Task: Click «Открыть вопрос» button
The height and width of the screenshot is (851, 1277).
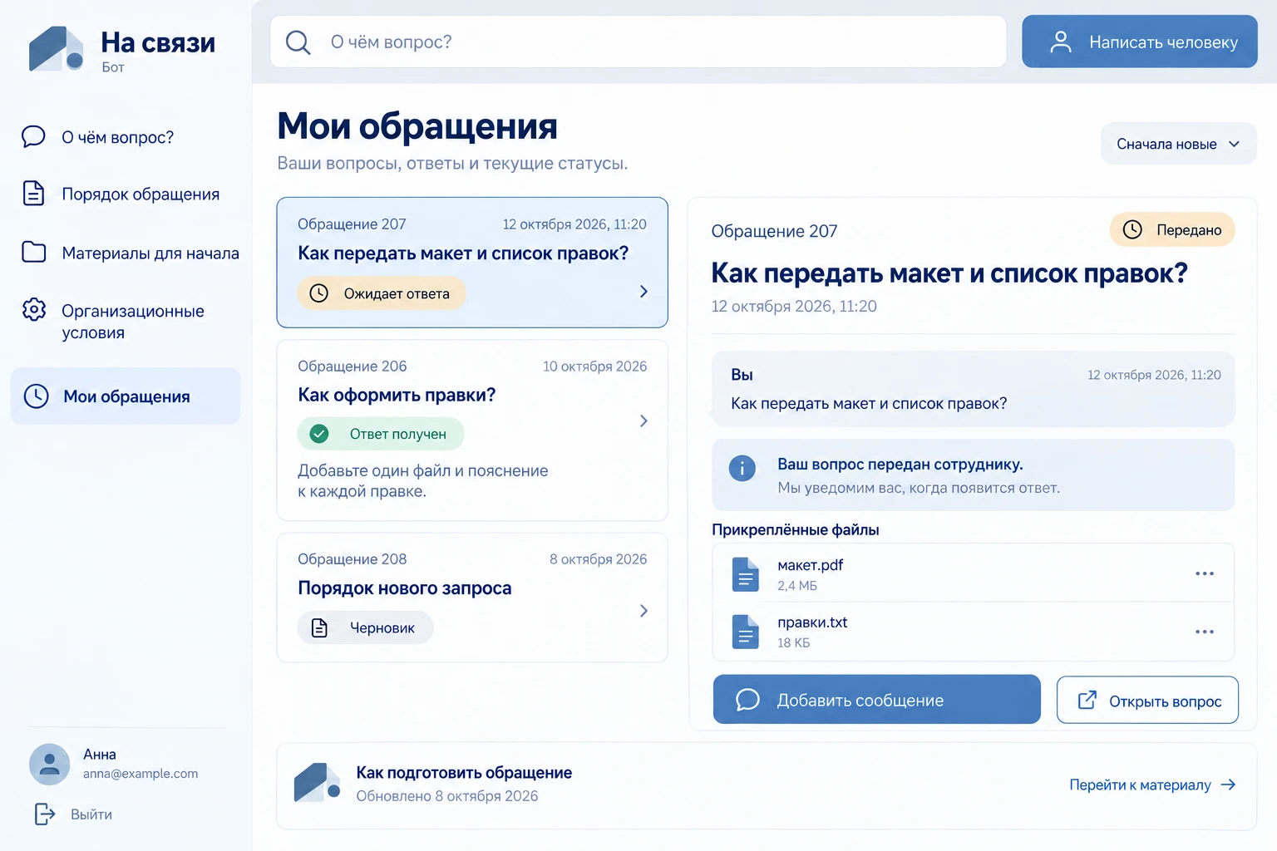Action: click(x=1147, y=701)
